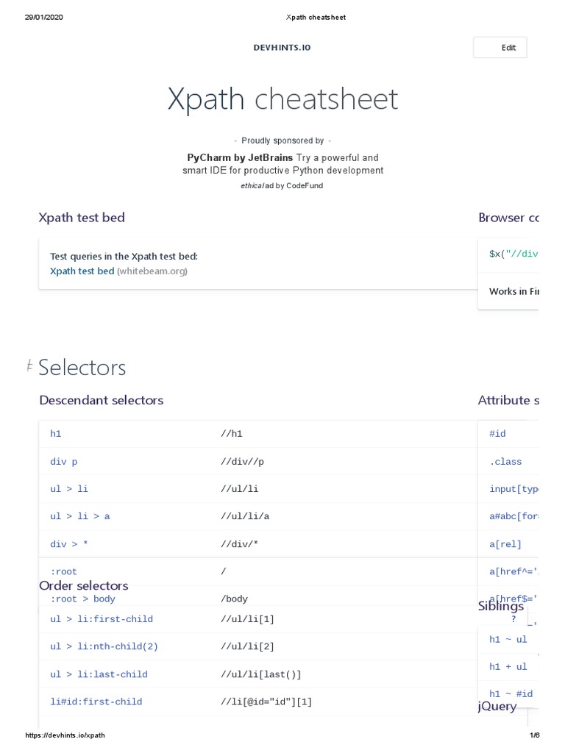The width and height of the screenshot is (565, 753).
Task: Click the # anchor icon beside Selectors
Action: point(29,365)
